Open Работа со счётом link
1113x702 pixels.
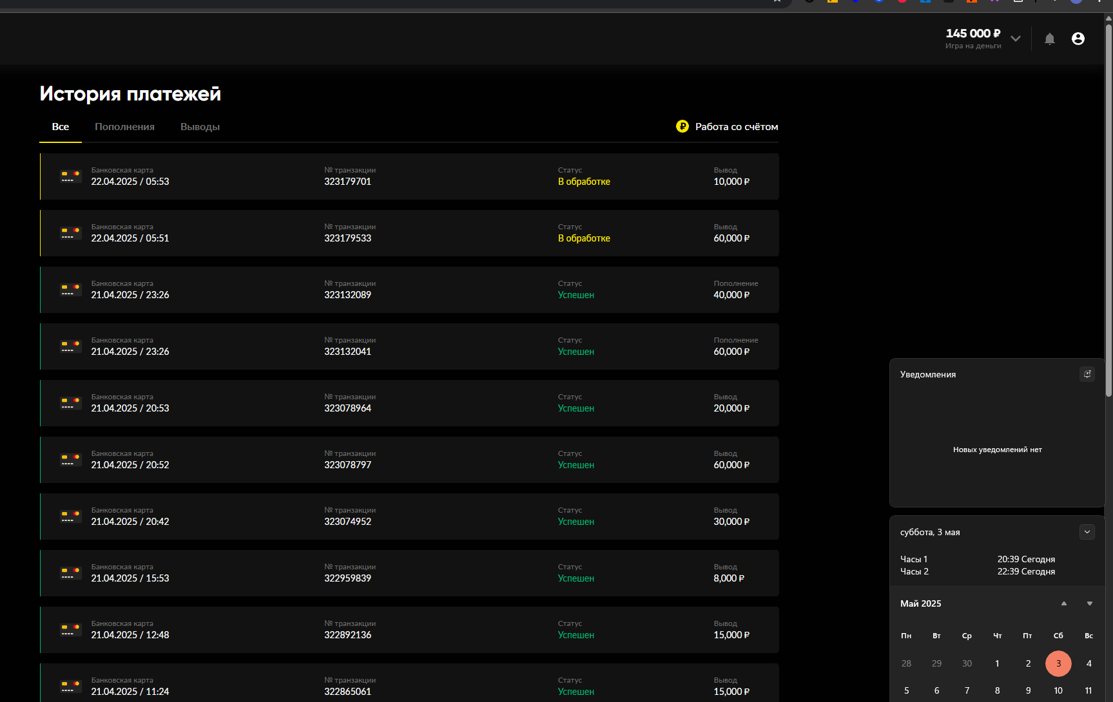pyautogui.click(x=736, y=127)
